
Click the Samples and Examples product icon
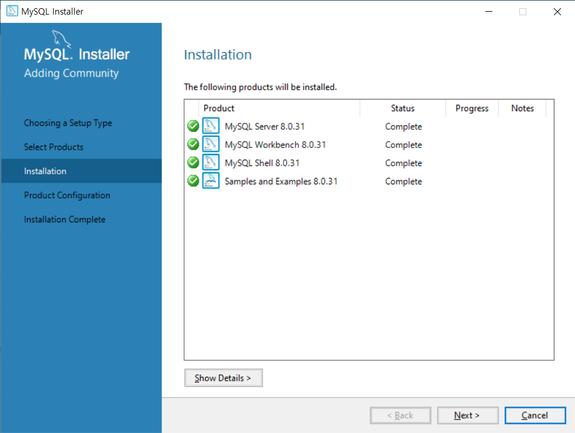click(211, 180)
